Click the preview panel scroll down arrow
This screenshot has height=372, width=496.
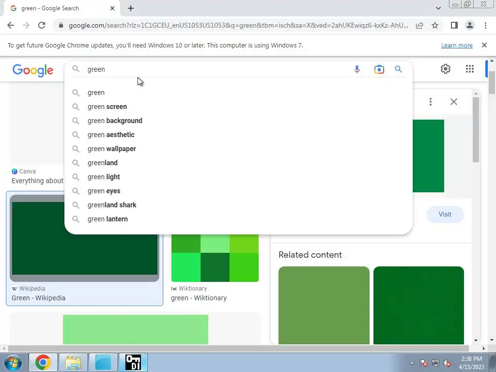coord(476,341)
